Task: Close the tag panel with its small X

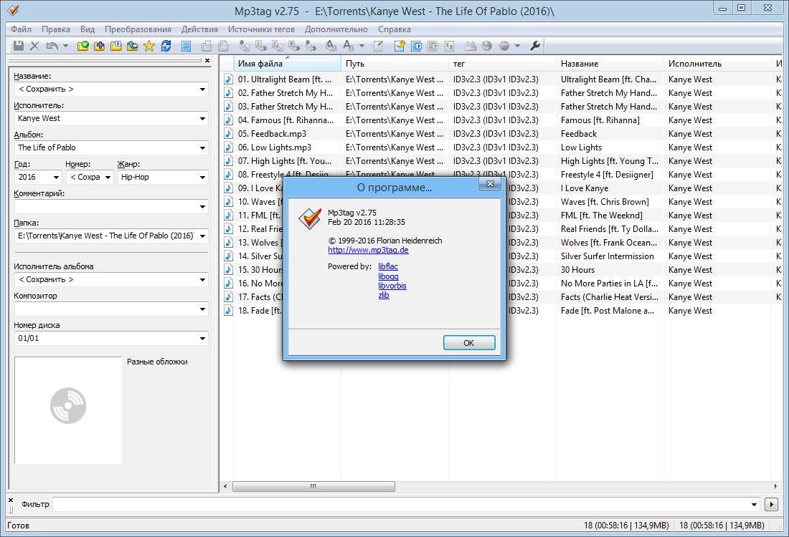Action: [207, 60]
